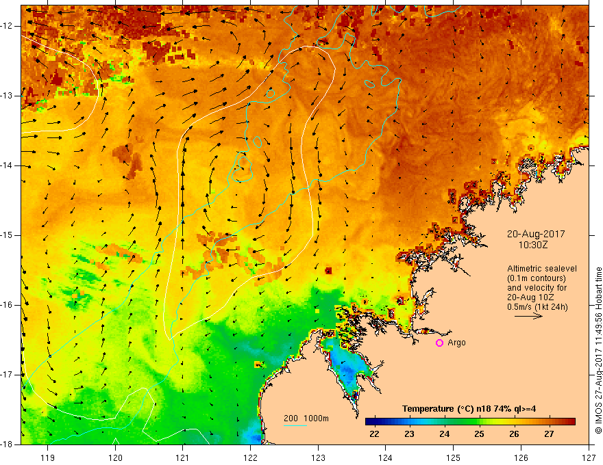Image resolution: width=603 pixels, height=465 pixels.
Task: Click the 'and velocity for' text line
Action: coord(537,288)
